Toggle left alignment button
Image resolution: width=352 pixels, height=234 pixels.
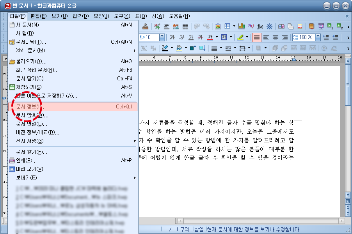(266, 37)
